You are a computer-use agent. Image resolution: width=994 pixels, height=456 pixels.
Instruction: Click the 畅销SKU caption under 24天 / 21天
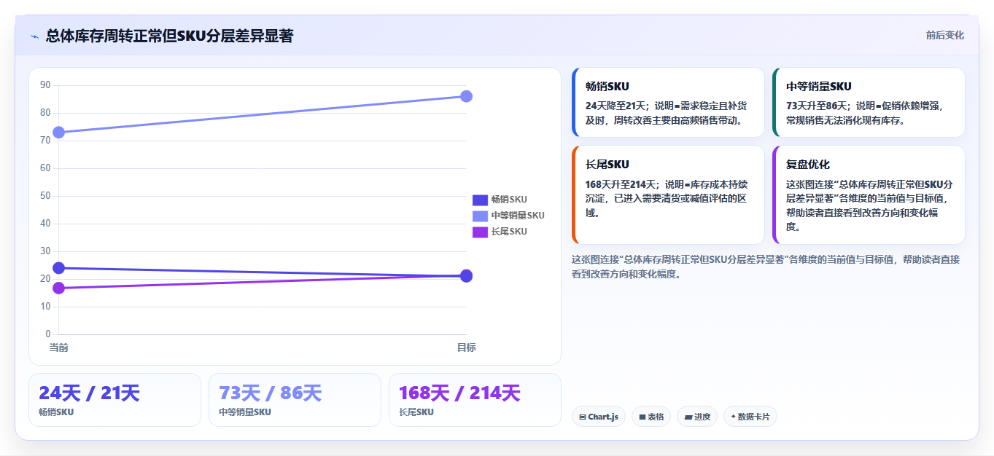click(56, 412)
